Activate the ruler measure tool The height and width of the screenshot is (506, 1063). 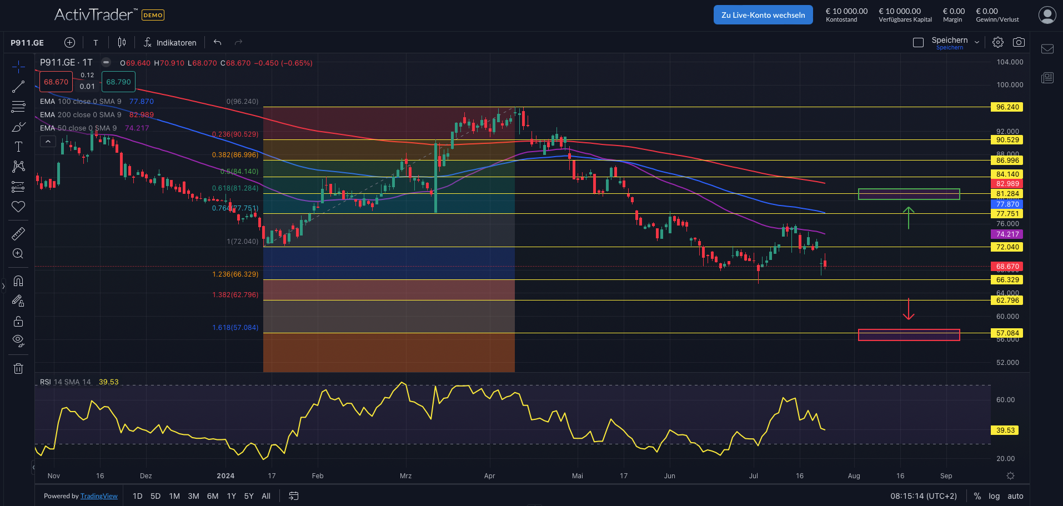tap(18, 234)
